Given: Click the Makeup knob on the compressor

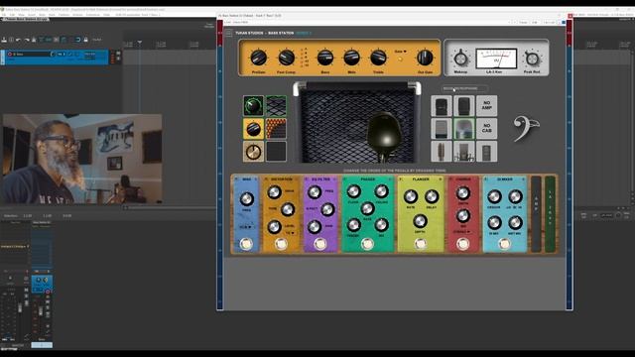Looking at the screenshot, I should tap(460, 59).
